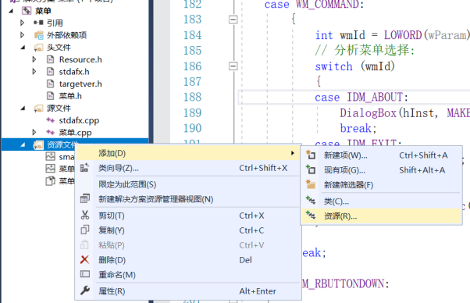
Task: Click the 引用 references icon
Action: tap(38, 23)
